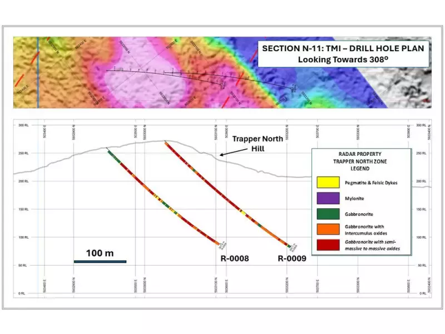Screen dimensions: 445x334
Task: Click the SECTION N-11 title box
Action: [x=344, y=54]
